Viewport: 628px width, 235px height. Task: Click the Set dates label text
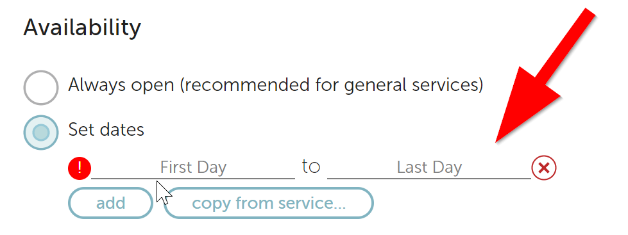(x=106, y=129)
